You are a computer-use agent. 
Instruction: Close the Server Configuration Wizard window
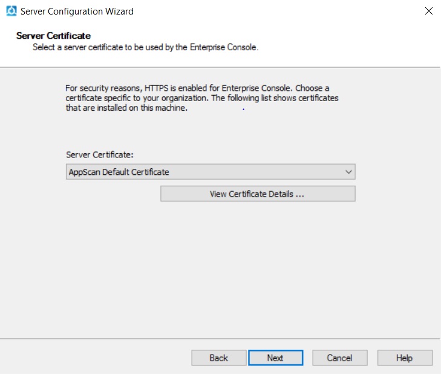click(428, 11)
